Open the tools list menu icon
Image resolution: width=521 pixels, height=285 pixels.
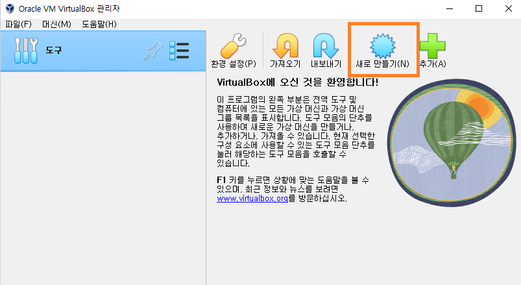179,51
